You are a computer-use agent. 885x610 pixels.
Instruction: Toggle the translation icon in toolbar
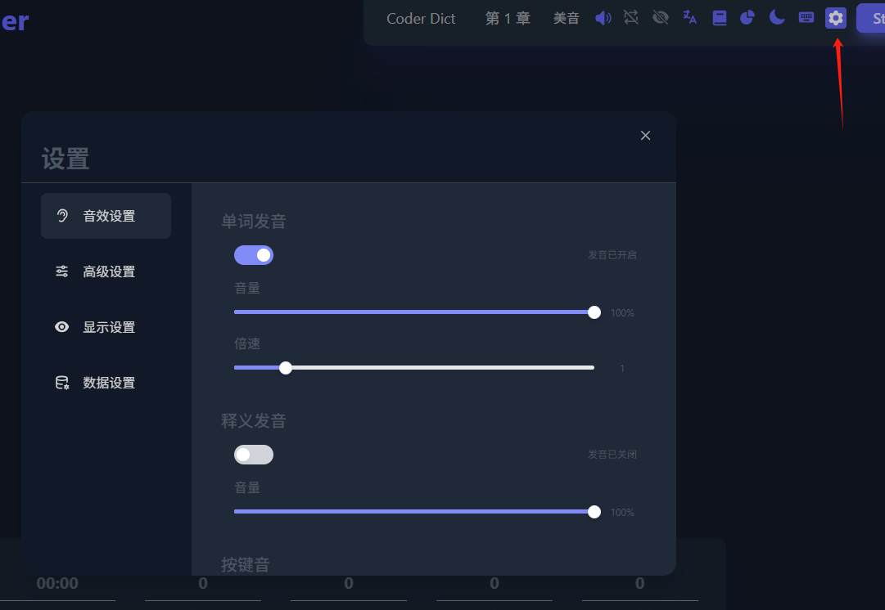(x=689, y=17)
